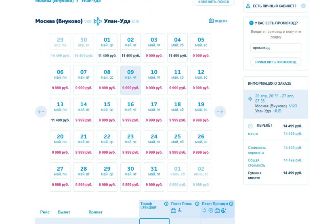Viewport: 323px width, 224px height.
Task: Select May 16 Thursday date cell
Action: pos(130,113)
